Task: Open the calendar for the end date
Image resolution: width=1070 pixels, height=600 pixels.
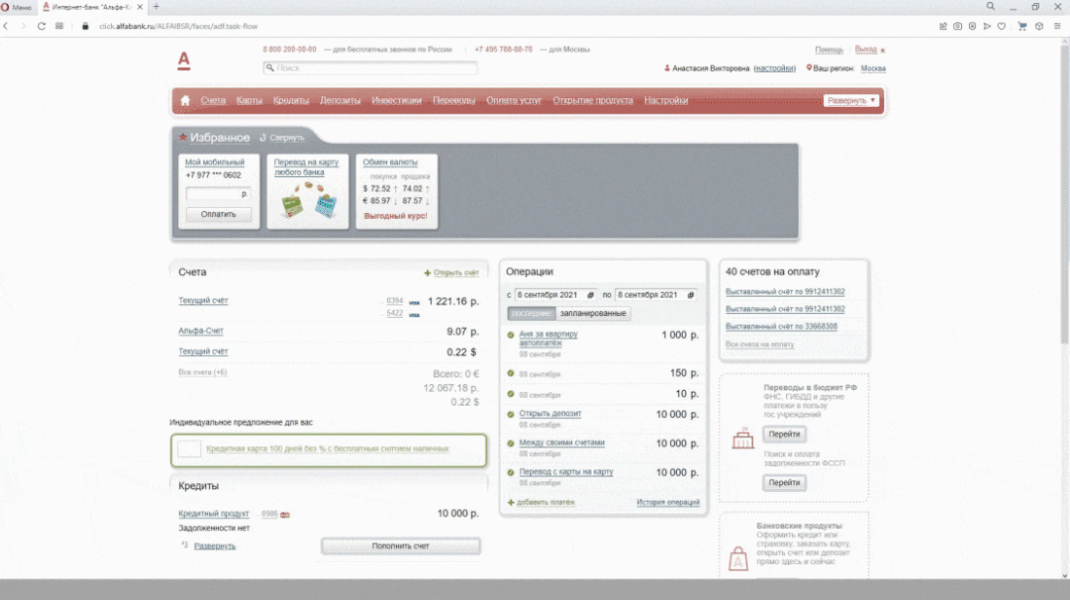Action: coord(691,296)
